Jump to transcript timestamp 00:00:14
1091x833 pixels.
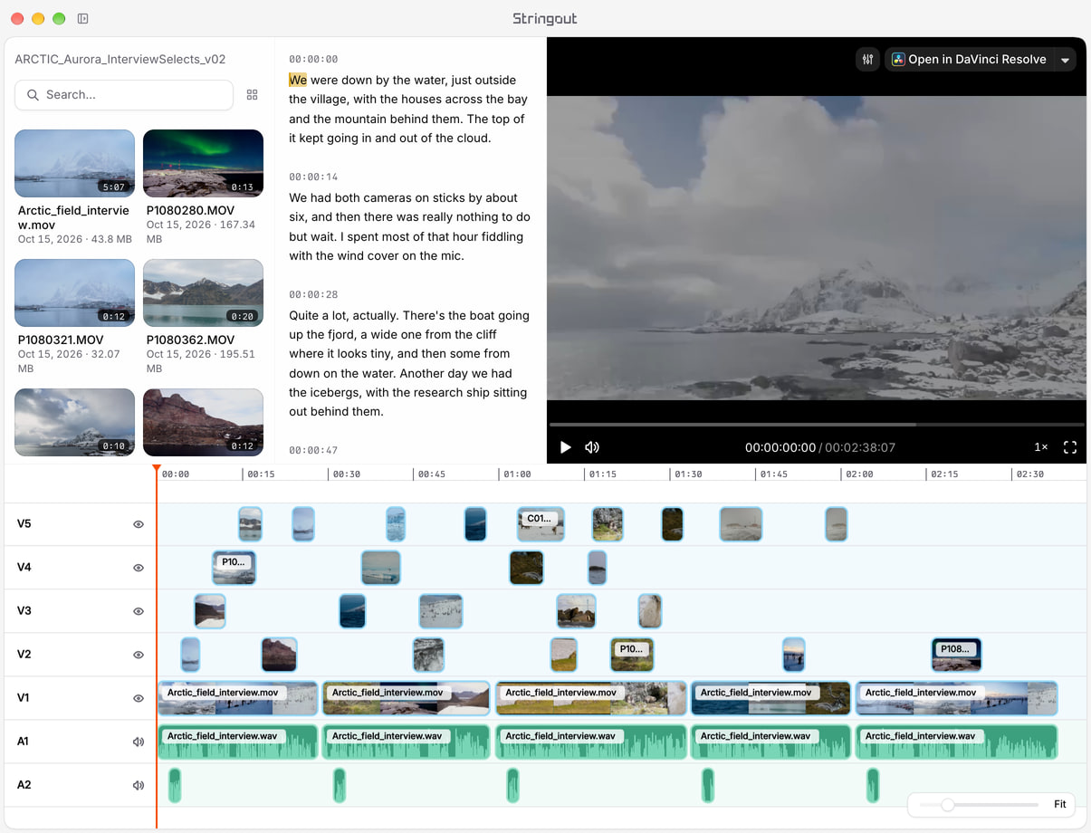(313, 177)
